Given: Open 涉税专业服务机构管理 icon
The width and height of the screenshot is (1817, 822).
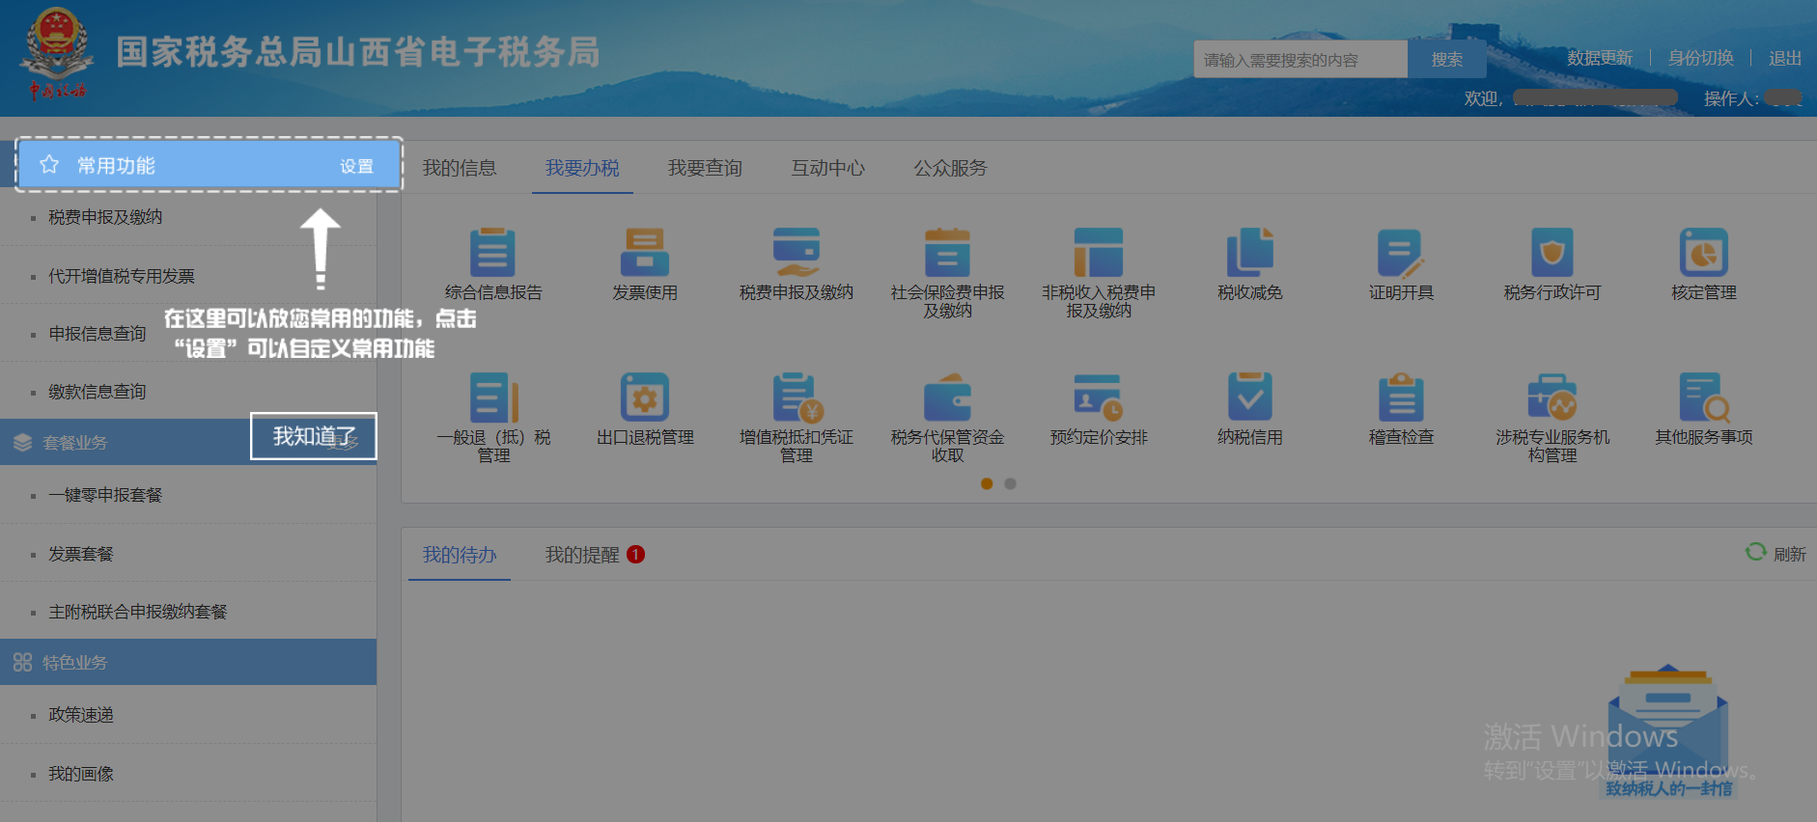Looking at the screenshot, I should pos(1552,397).
